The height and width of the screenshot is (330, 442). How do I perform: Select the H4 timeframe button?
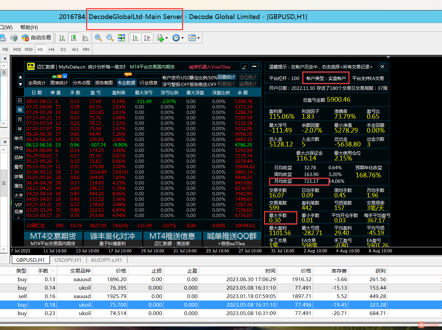[52, 49]
